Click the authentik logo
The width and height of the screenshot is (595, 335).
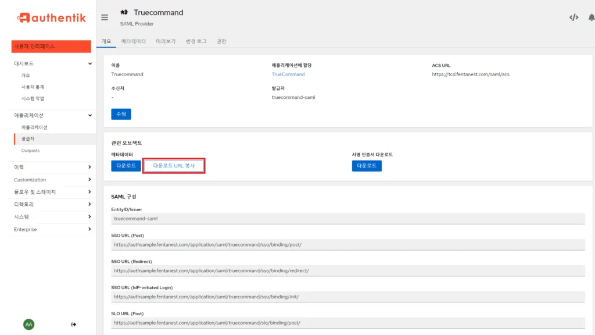point(51,17)
